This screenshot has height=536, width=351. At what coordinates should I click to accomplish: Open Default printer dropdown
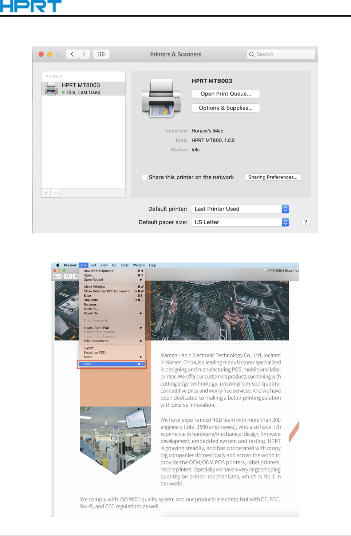pyautogui.click(x=240, y=209)
